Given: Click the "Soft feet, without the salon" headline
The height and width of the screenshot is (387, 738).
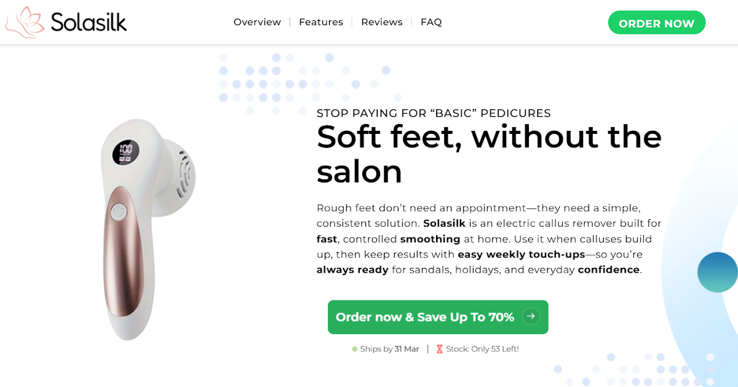Looking at the screenshot, I should click(x=489, y=154).
